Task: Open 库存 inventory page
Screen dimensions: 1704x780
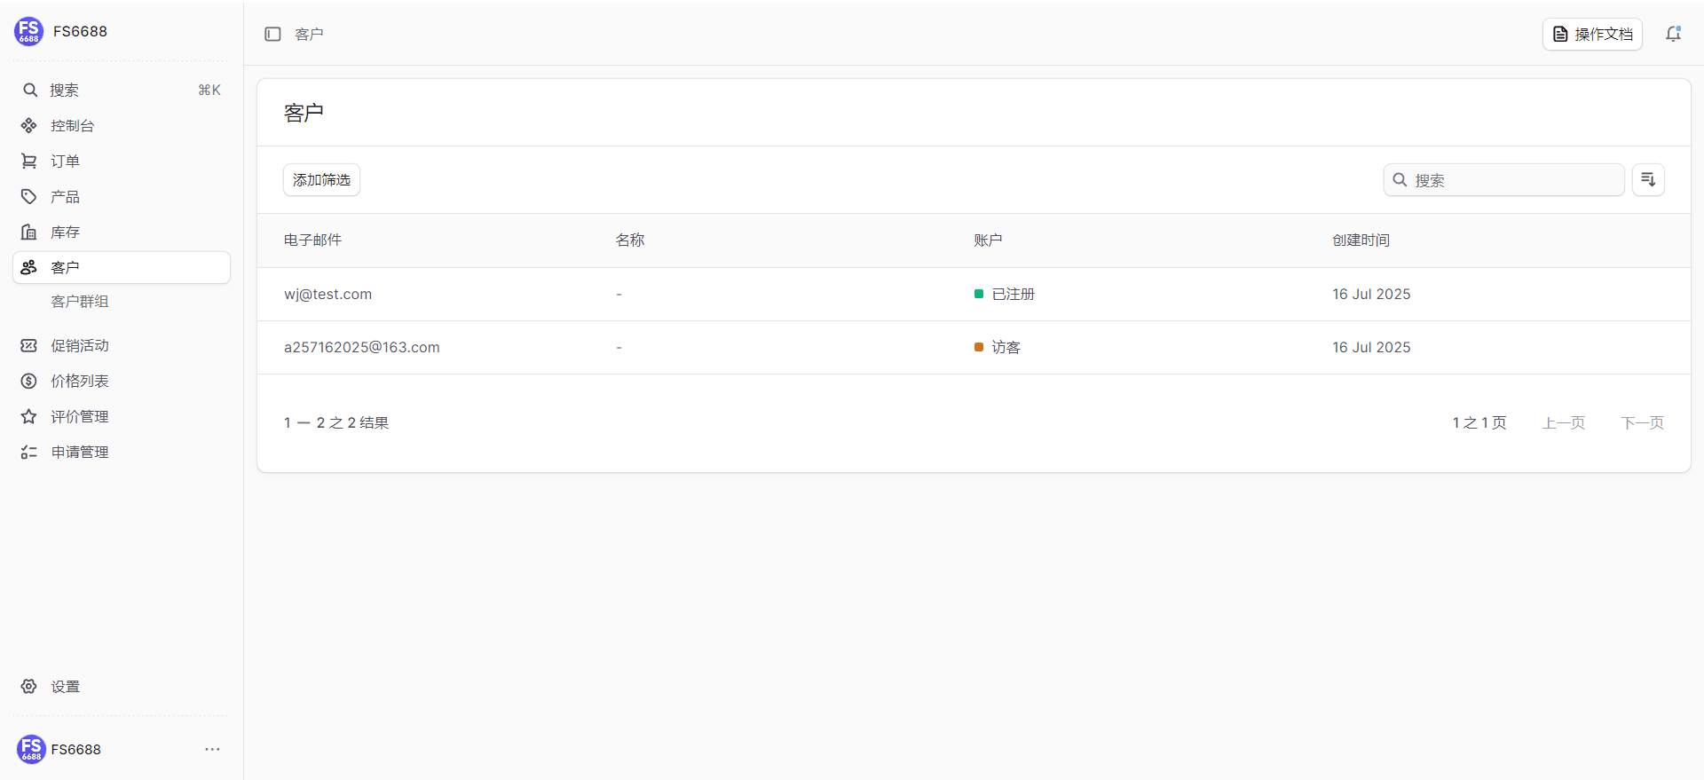Action: click(65, 232)
